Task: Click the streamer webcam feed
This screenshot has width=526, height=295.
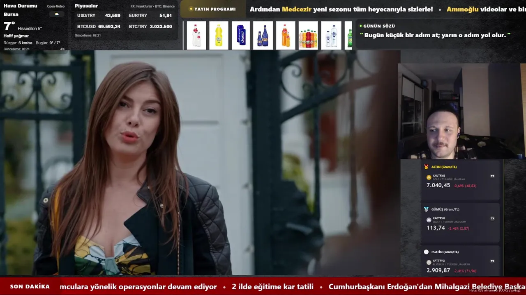Action: (x=461, y=111)
